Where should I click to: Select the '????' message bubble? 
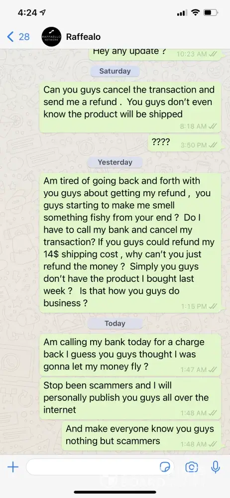[x=184, y=142]
